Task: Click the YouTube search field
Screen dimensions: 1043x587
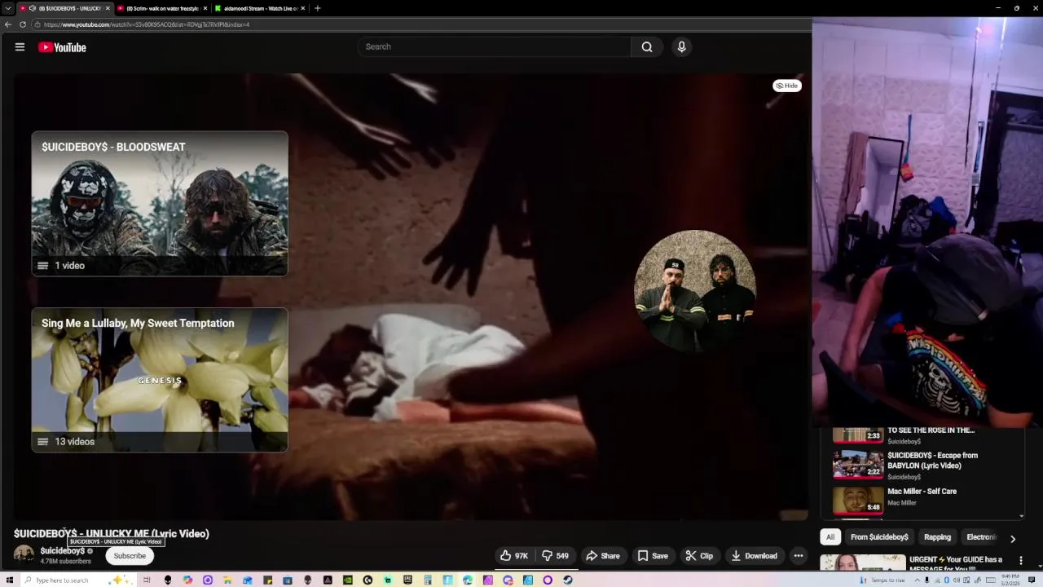Action: (x=494, y=46)
